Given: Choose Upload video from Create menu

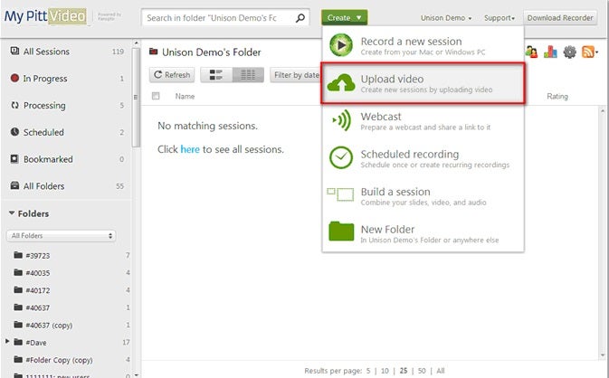Looking at the screenshot, I should [x=423, y=83].
